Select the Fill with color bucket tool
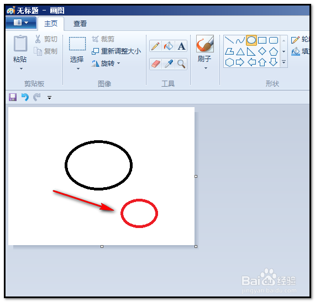Screen dimensions: 315x302 (168, 46)
